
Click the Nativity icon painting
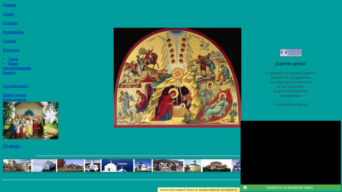(x=178, y=78)
